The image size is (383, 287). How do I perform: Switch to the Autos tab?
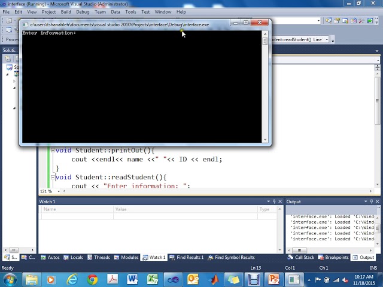pyautogui.click(x=50, y=257)
